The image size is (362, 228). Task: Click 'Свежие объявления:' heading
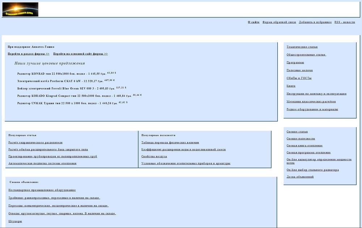(24, 182)
